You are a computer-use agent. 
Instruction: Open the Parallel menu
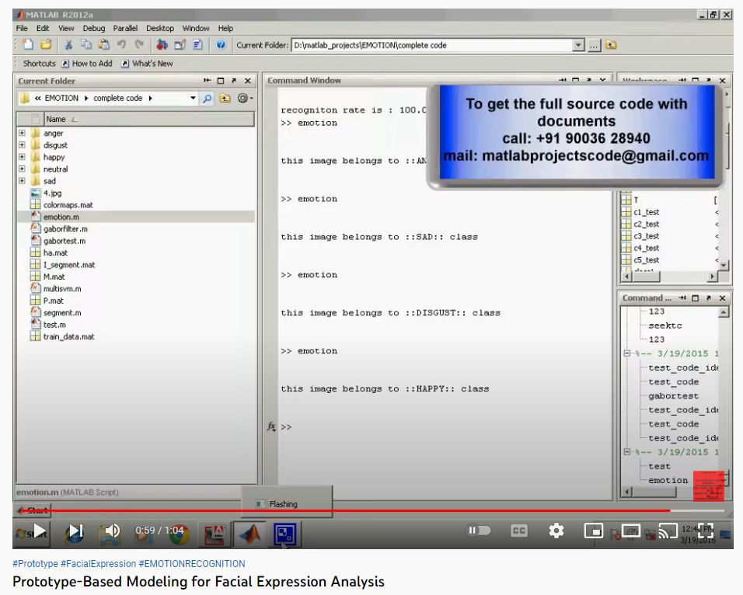126,28
